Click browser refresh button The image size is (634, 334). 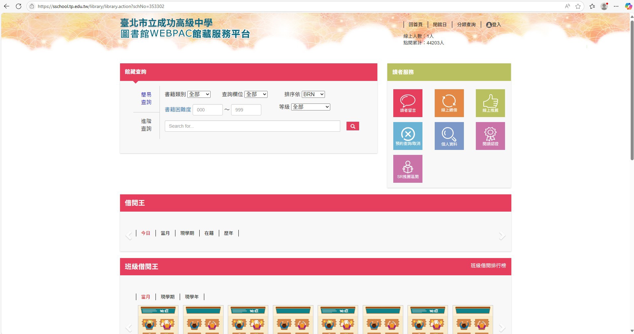[x=19, y=6]
